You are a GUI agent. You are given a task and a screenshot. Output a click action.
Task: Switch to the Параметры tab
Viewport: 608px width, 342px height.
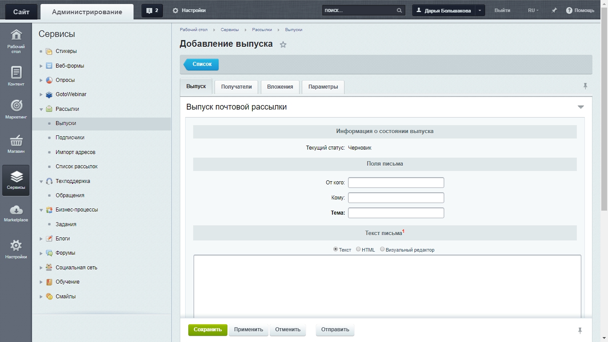click(323, 87)
